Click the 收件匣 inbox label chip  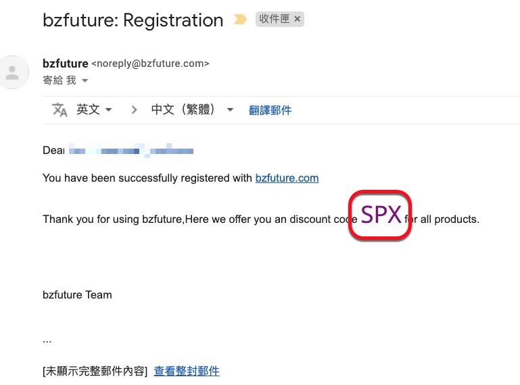(x=273, y=20)
